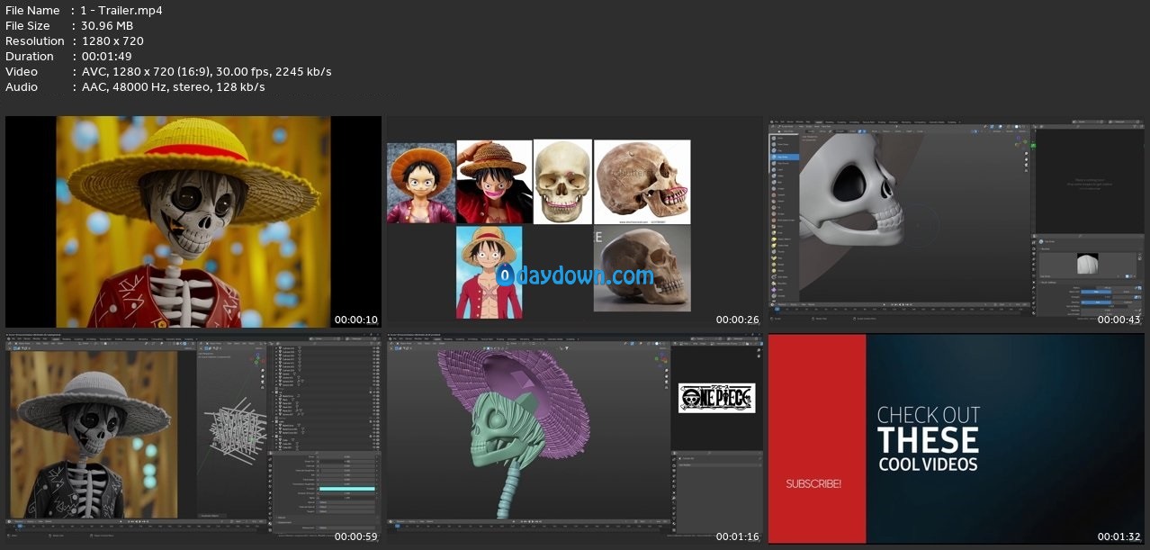The height and width of the screenshot is (550, 1150).
Task: Open the 'Check out these cool videos' thumbnail
Action: pos(957,440)
